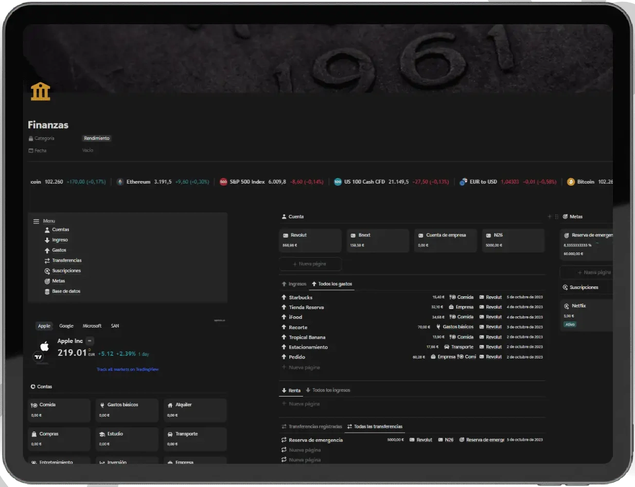Add new item with Cuenta plus icon
This screenshot has width=635, height=487.
pyautogui.click(x=550, y=217)
